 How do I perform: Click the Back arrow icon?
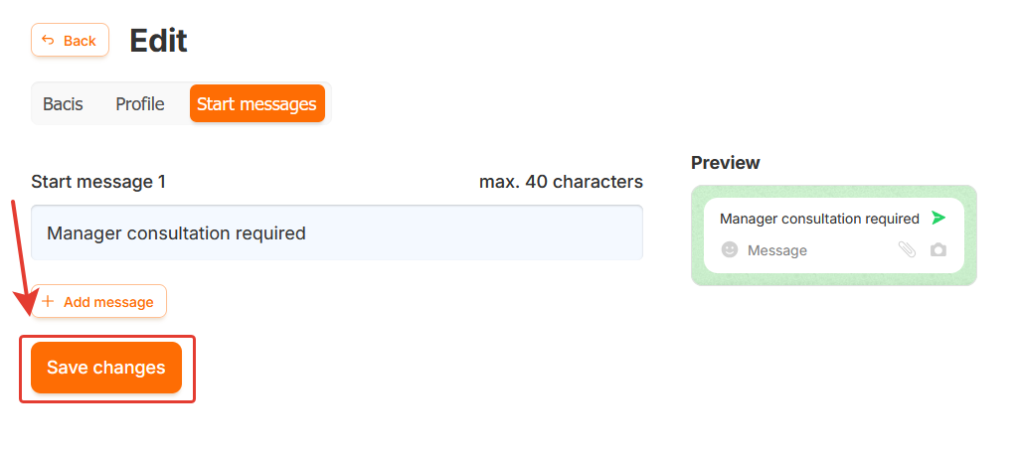click(x=48, y=41)
